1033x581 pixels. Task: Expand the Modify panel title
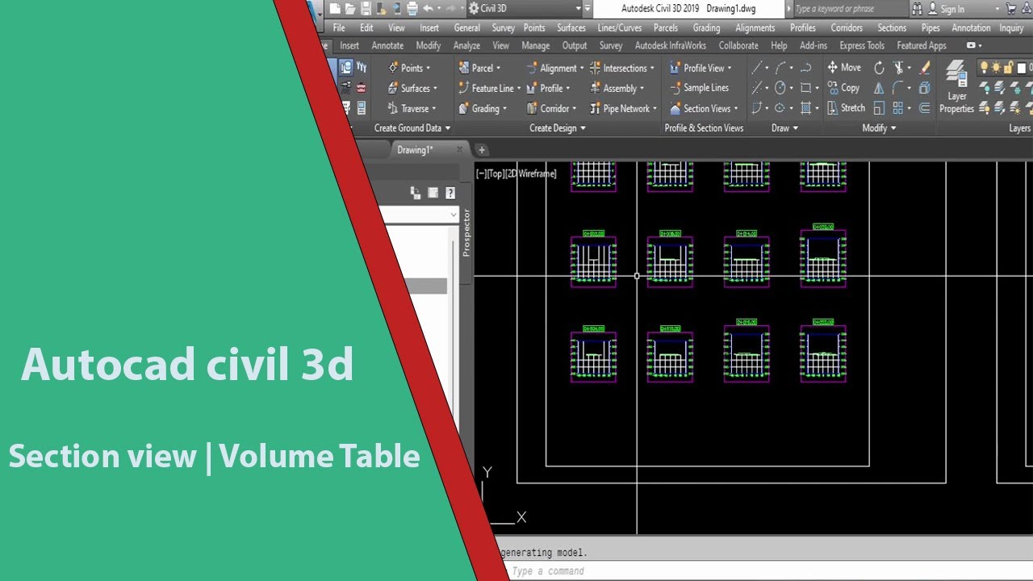(880, 127)
